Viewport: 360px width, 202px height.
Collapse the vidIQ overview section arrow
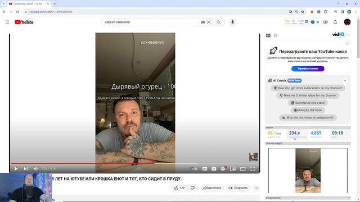pos(349,127)
